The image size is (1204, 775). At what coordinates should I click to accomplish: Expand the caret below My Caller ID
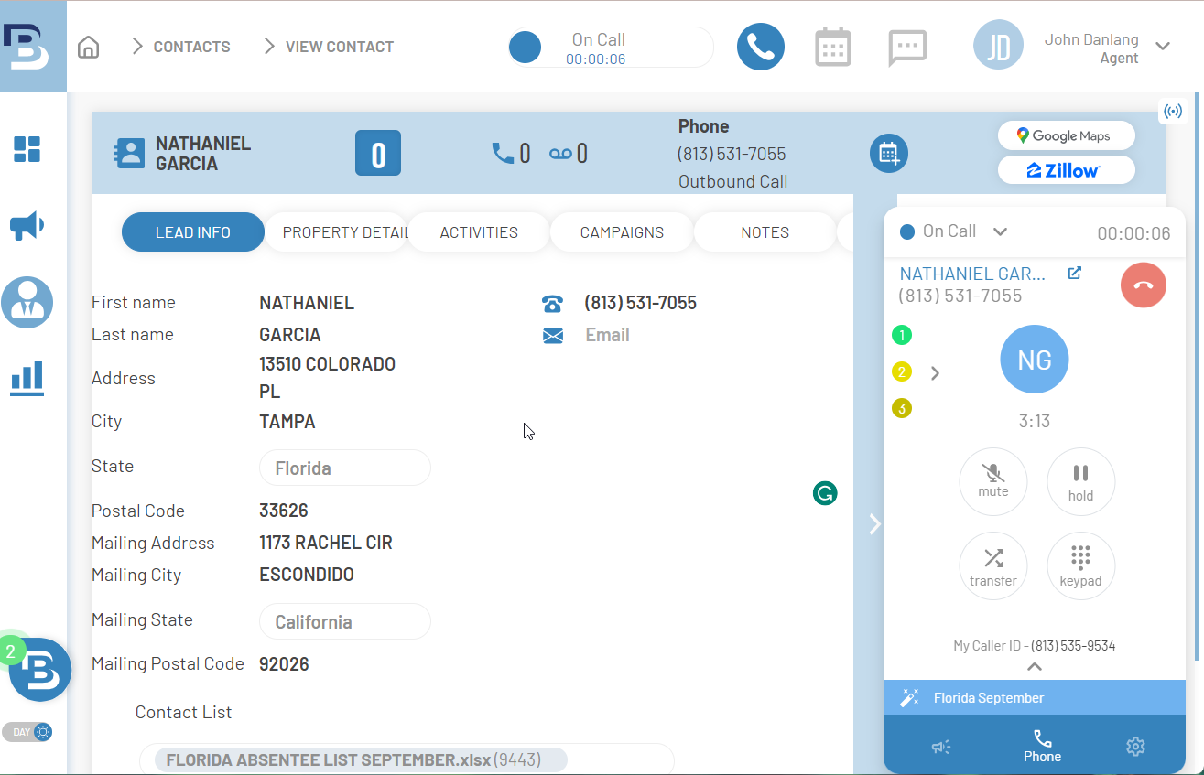point(1035,666)
